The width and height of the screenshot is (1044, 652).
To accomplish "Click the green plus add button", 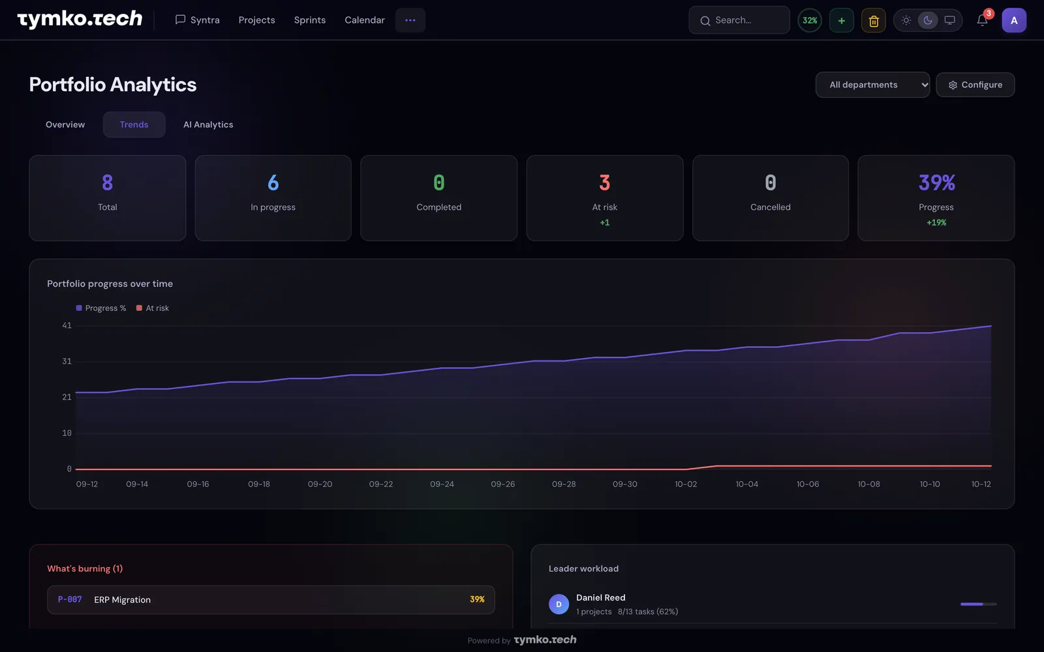I will coord(841,20).
